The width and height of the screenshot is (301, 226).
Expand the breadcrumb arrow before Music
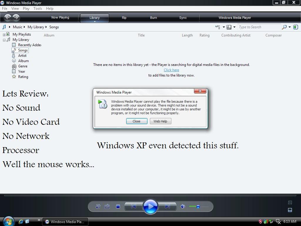(9, 27)
